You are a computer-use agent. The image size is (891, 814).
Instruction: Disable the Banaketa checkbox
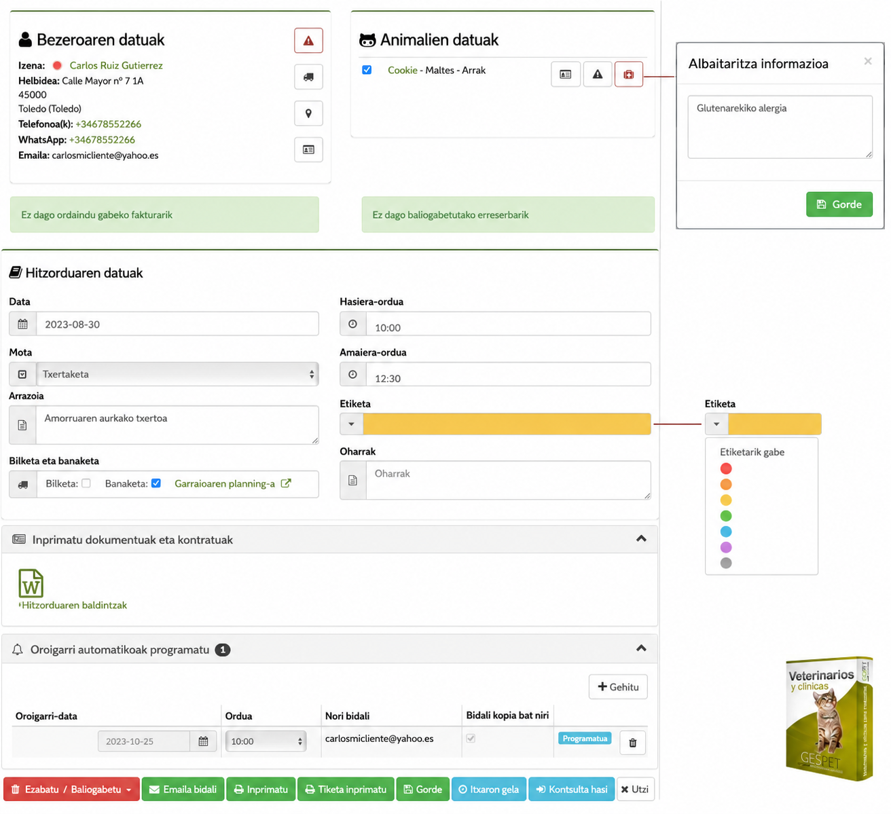(156, 483)
